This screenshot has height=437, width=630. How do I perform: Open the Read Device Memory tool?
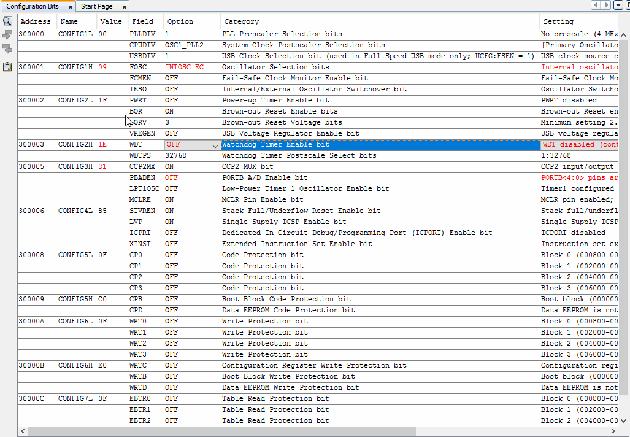(x=7, y=21)
